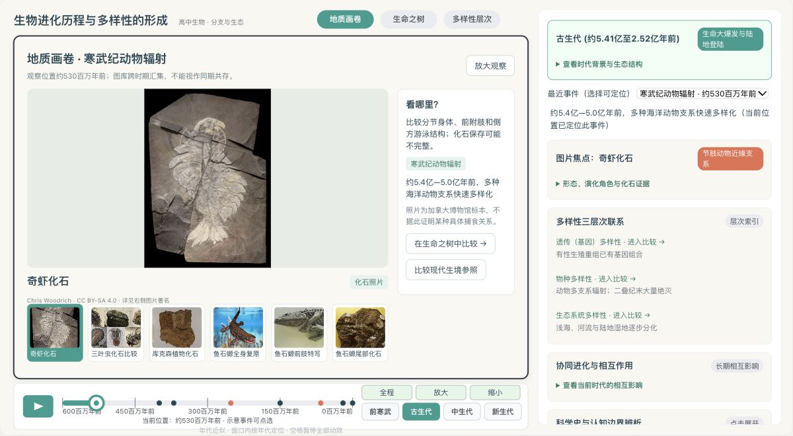
Task: Select the 三叶虫化石比较 thumbnail
Action: tap(116, 333)
